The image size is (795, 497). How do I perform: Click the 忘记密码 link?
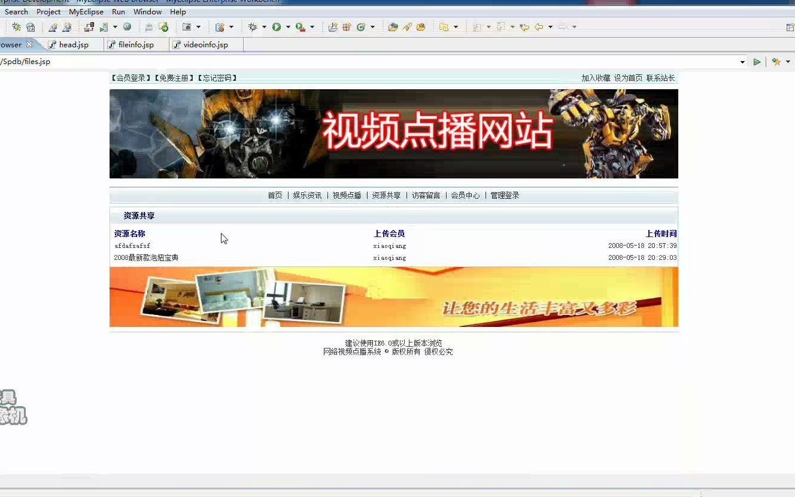[x=217, y=78]
